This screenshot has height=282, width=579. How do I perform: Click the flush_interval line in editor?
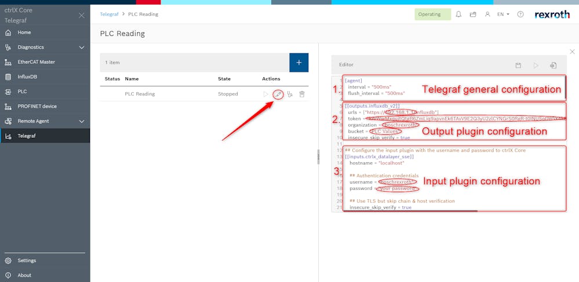[376, 93]
